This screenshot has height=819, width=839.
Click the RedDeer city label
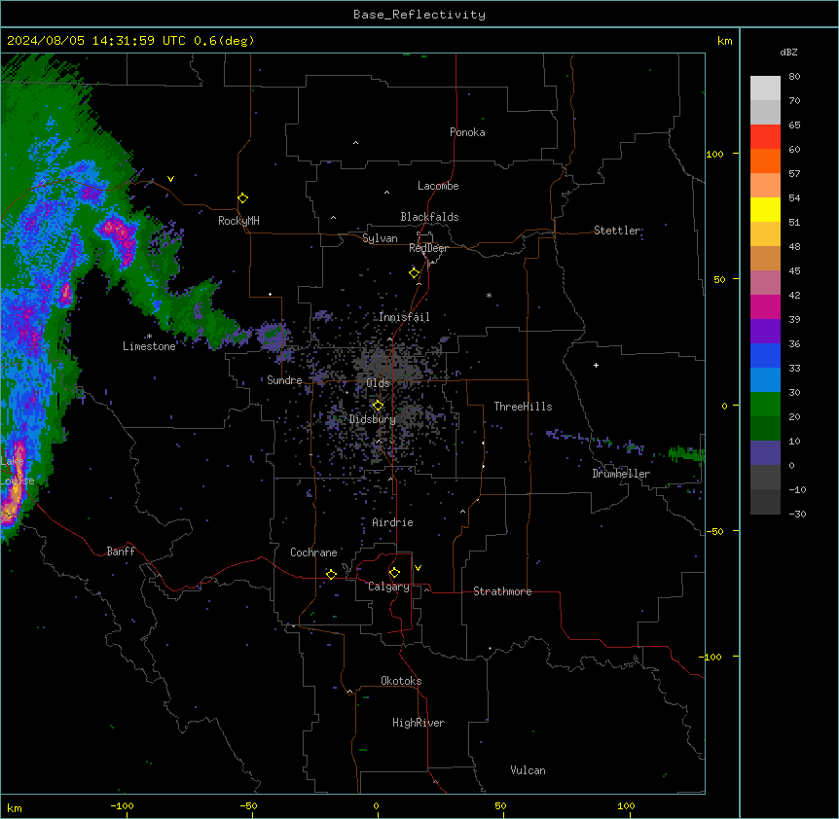pos(429,248)
